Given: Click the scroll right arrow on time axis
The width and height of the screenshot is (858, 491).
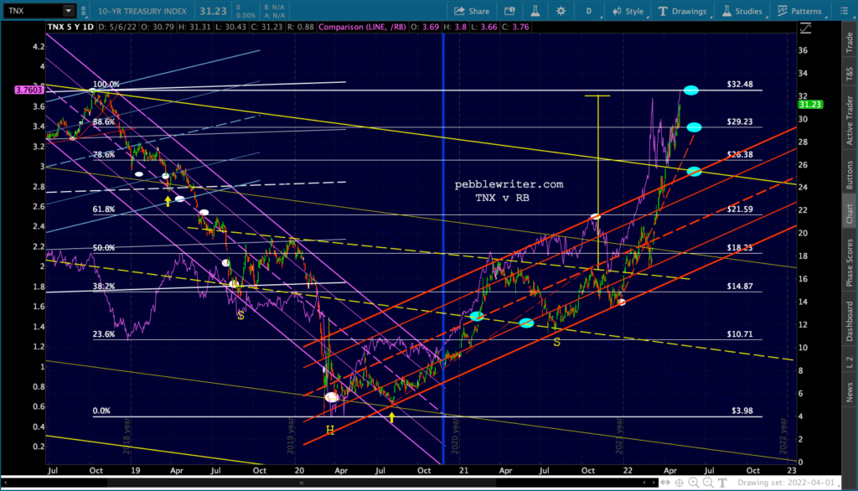Looking at the screenshot, I should (x=654, y=483).
